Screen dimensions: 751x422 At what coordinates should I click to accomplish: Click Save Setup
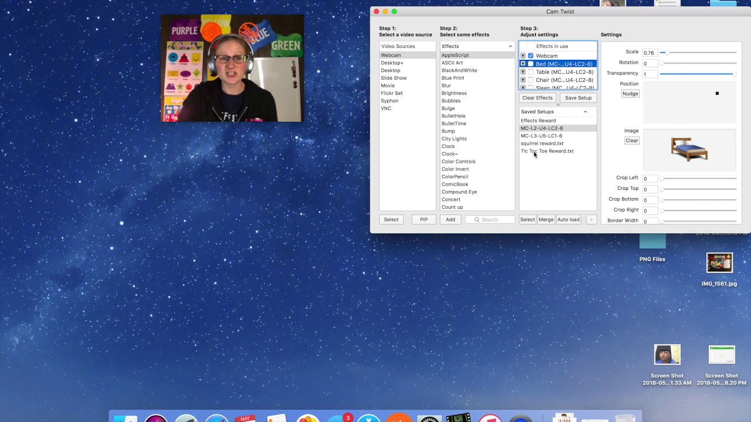click(x=579, y=98)
